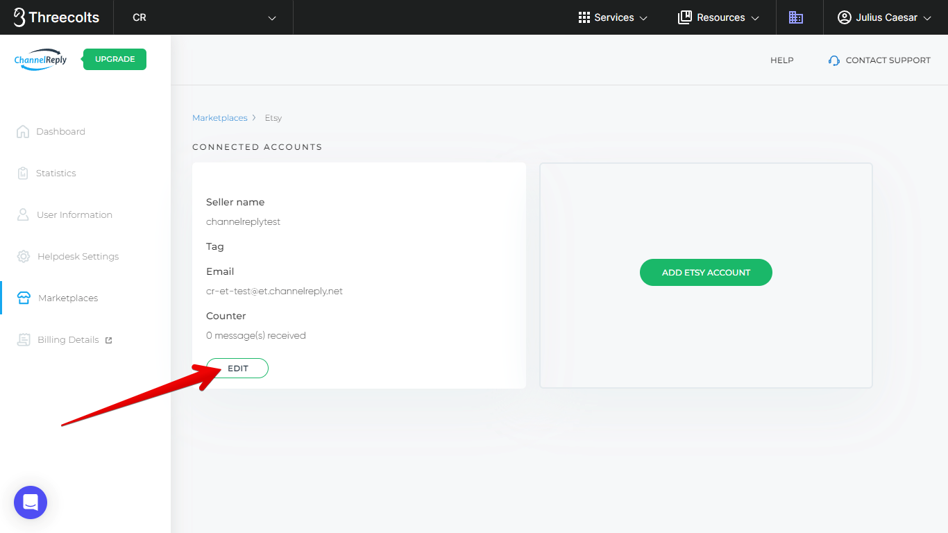Click the User Information person icon
The width and height of the screenshot is (948, 533).
point(23,214)
